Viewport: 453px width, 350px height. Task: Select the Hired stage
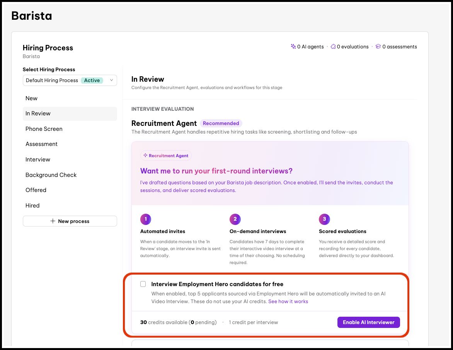[x=70, y=206]
